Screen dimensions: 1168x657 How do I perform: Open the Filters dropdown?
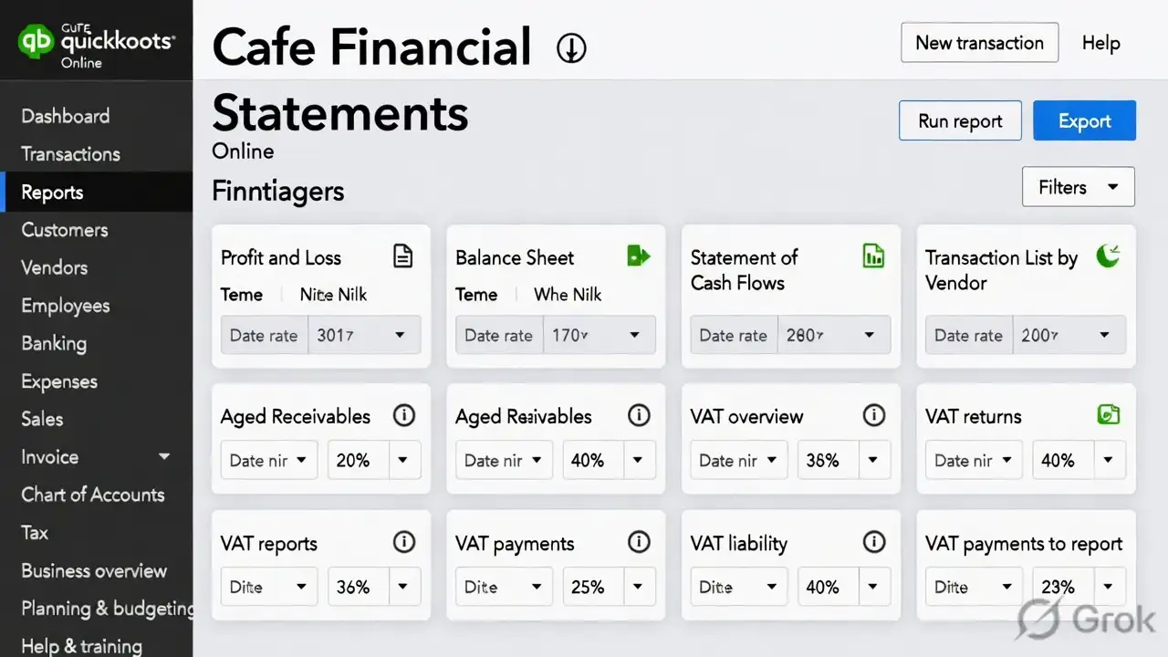(1079, 187)
